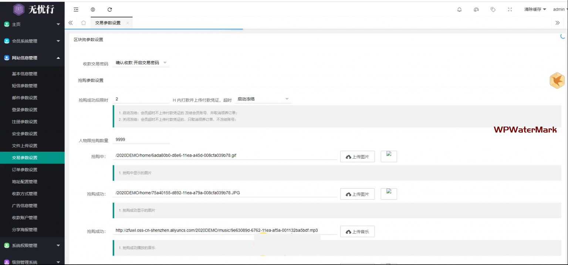This screenshot has height=265, width=568.
Task: Toggle fullscreen mode icon
Action: [510, 10]
